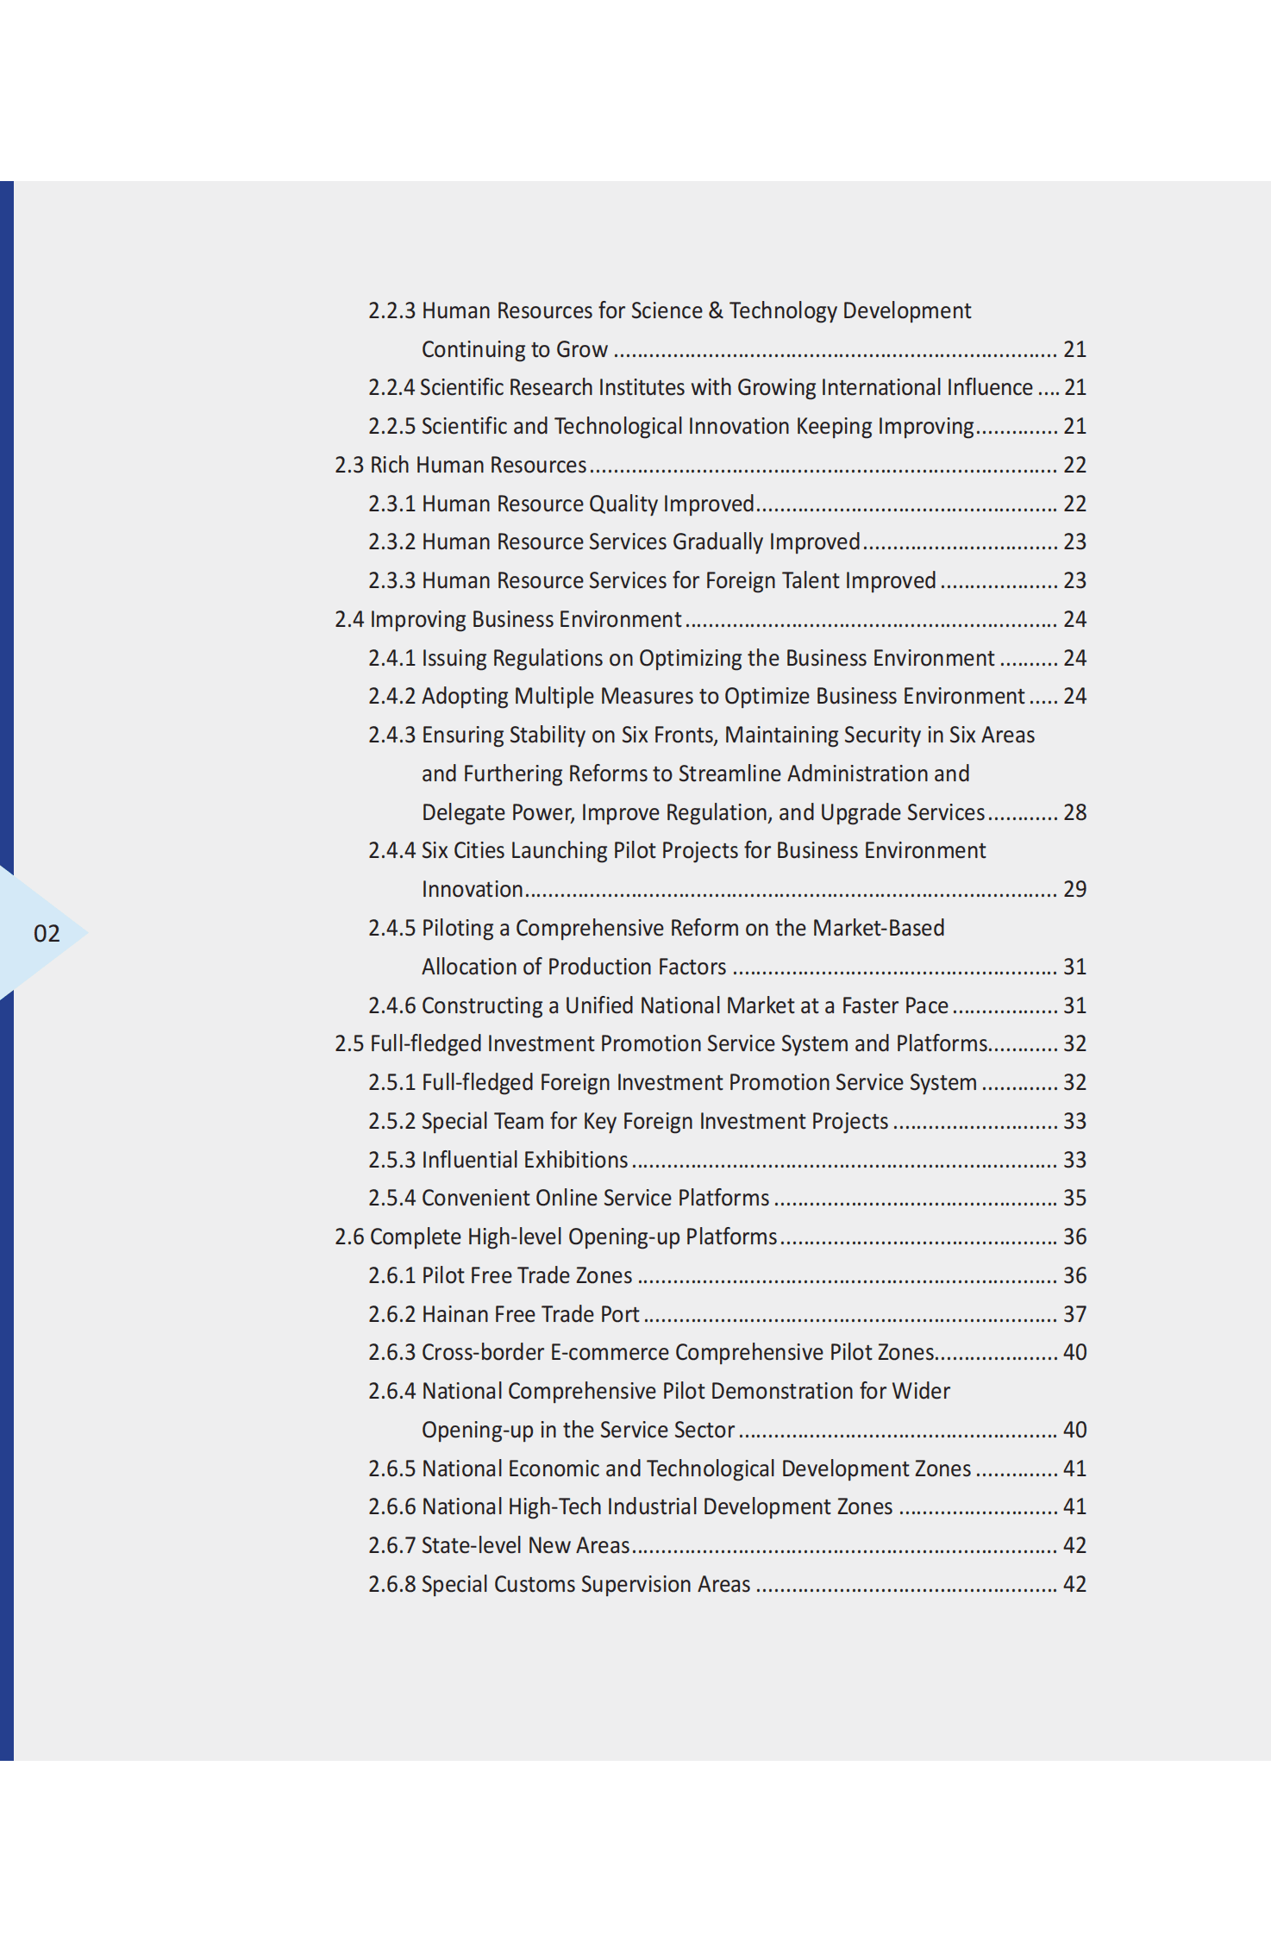Click 2.2.4 Scientific Research Institutes entry

(700, 387)
